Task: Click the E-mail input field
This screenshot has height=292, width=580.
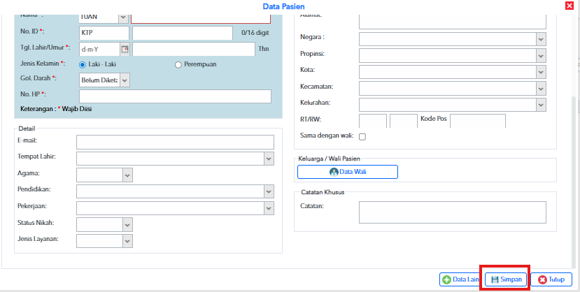Action: [x=176, y=142]
